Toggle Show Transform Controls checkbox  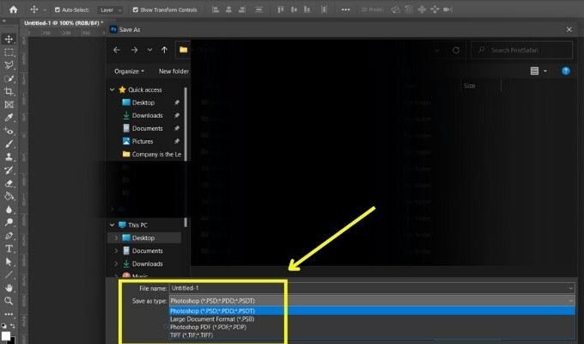click(x=136, y=9)
